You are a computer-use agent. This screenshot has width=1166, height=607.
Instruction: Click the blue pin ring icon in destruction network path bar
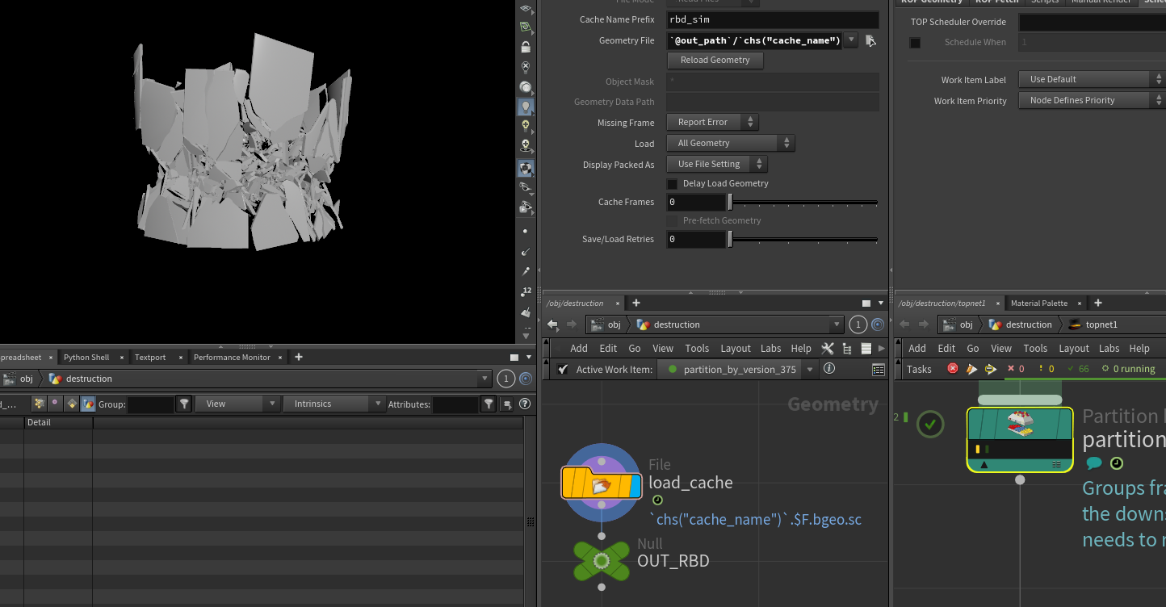pos(878,324)
